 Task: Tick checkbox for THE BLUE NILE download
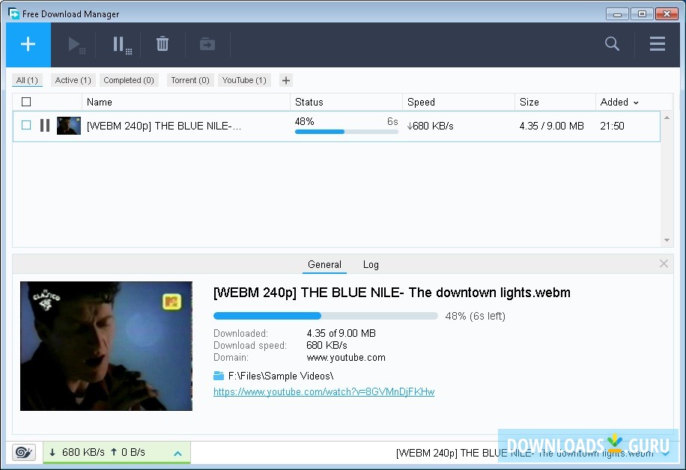[26, 126]
